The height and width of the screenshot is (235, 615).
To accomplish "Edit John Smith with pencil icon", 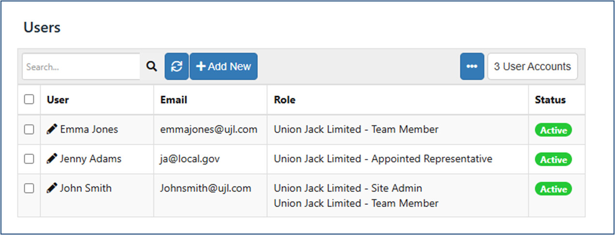I will (52, 188).
